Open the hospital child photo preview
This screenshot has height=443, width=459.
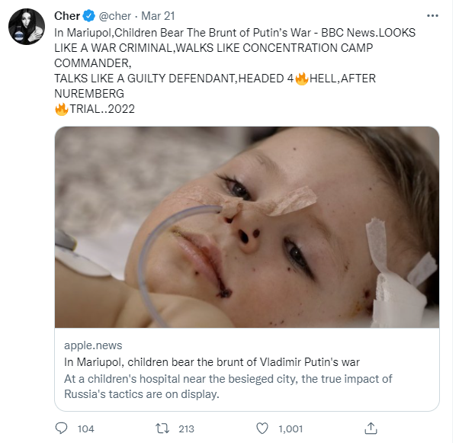[247, 227]
